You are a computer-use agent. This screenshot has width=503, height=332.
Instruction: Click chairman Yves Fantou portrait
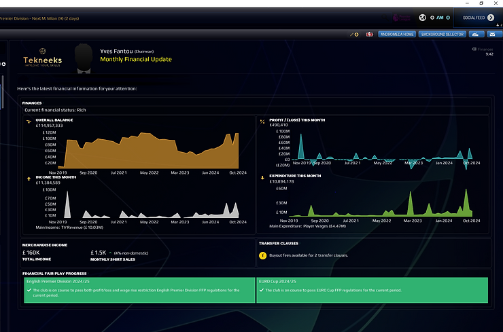tap(84, 58)
